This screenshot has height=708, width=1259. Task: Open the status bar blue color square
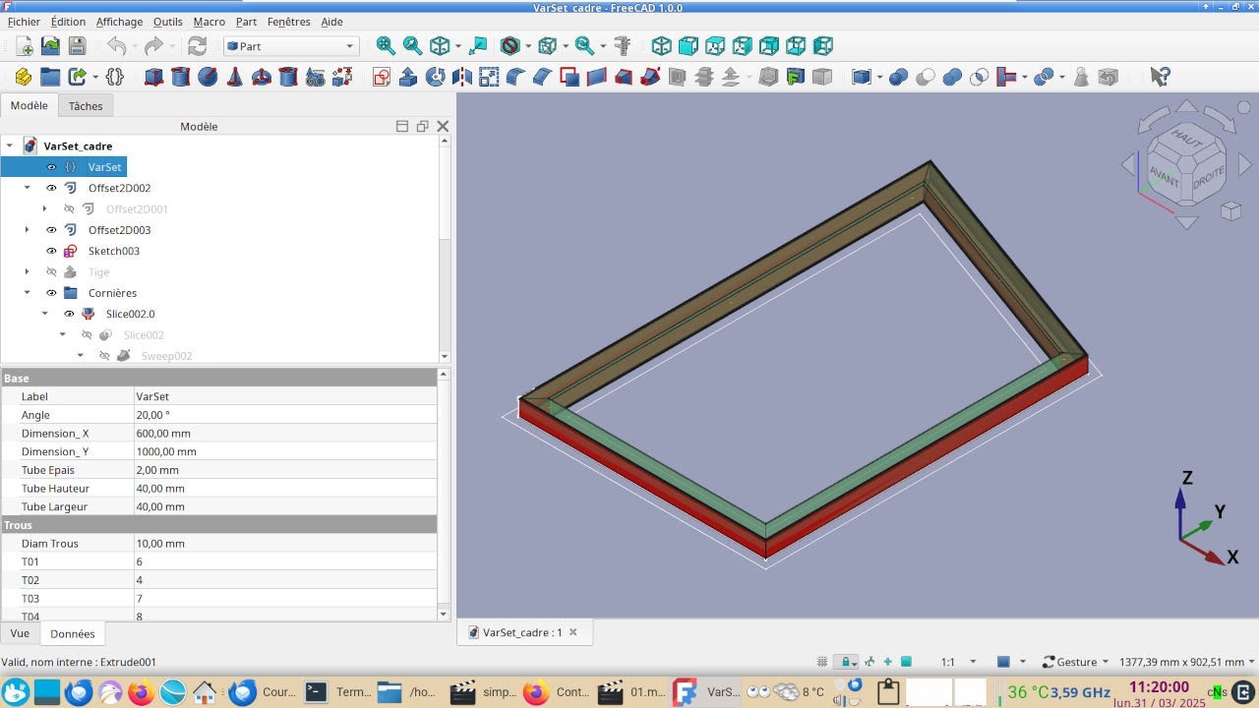click(1003, 662)
